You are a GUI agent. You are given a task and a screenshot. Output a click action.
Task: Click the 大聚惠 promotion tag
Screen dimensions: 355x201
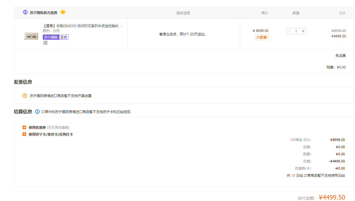[262, 37]
